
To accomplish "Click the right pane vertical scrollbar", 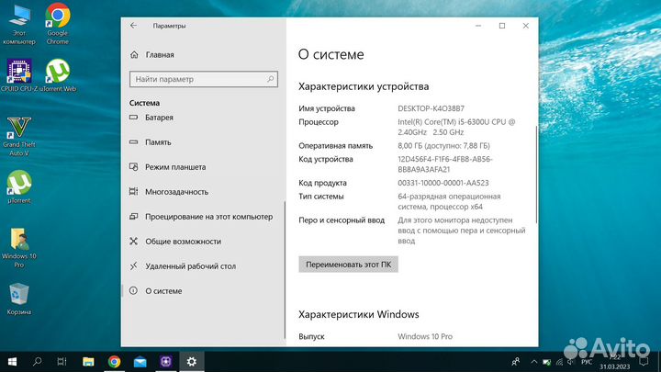I will point(536,175).
